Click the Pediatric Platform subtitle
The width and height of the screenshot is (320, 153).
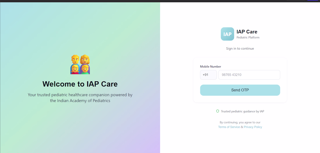248,37
